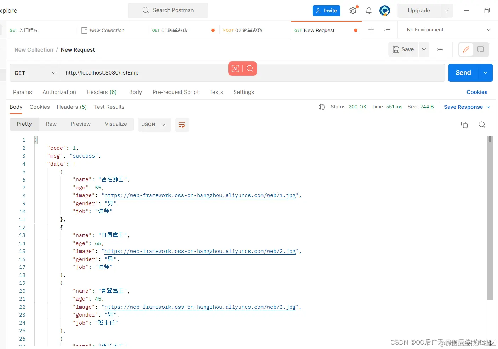Click the Upgrade button
The width and height of the screenshot is (498, 349).
[419, 11]
